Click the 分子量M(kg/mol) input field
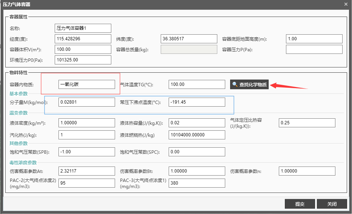 point(87,102)
